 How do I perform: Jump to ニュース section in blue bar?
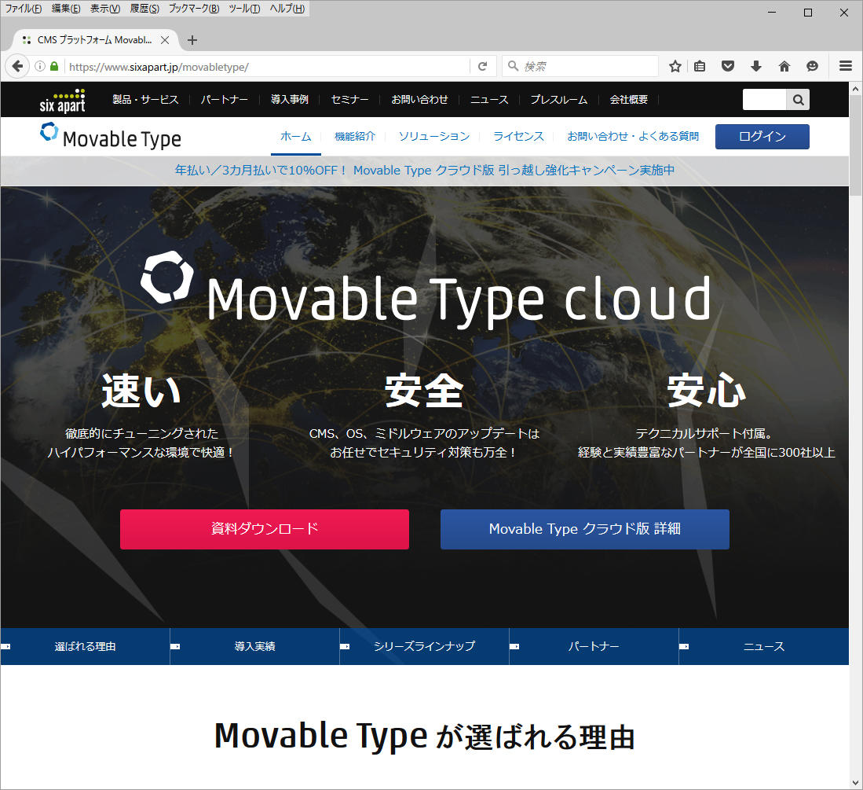[x=764, y=647]
